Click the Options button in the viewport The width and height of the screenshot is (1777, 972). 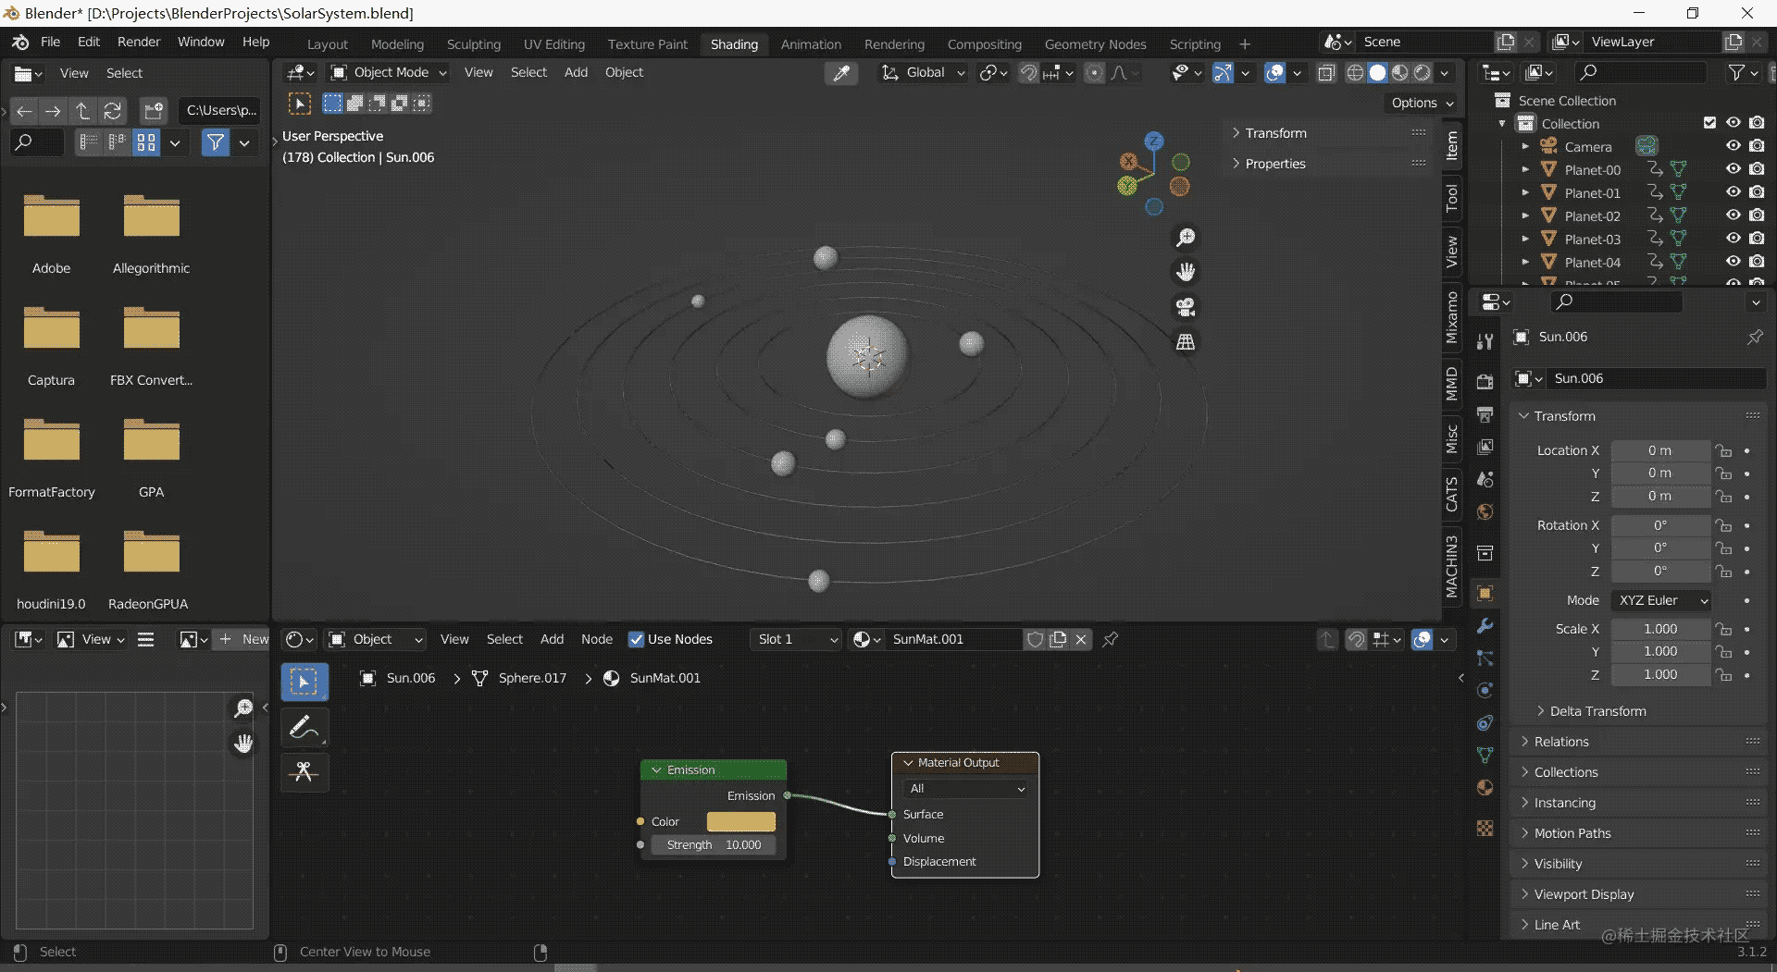1422,103
